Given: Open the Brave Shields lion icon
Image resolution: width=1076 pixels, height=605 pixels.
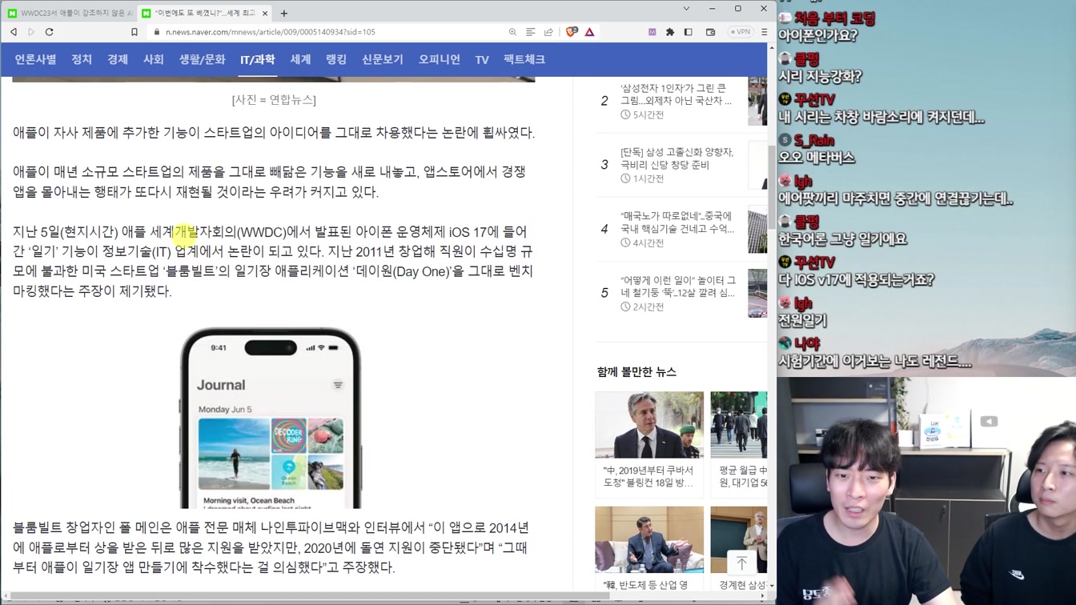Looking at the screenshot, I should pyautogui.click(x=572, y=32).
